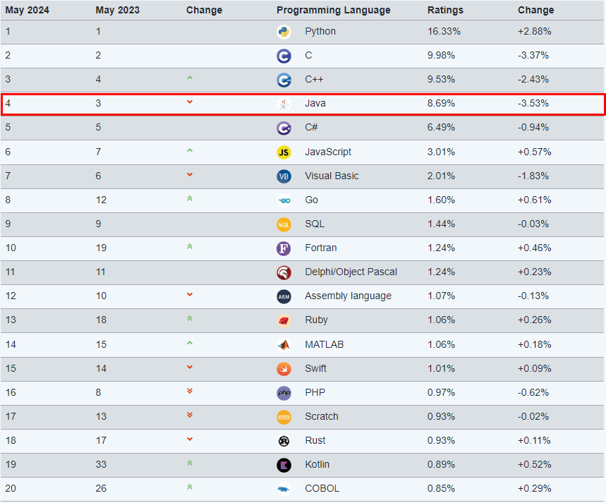Click the Rust gear logo icon
Image resolution: width=606 pixels, height=503 pixels.
pos(284,441)
